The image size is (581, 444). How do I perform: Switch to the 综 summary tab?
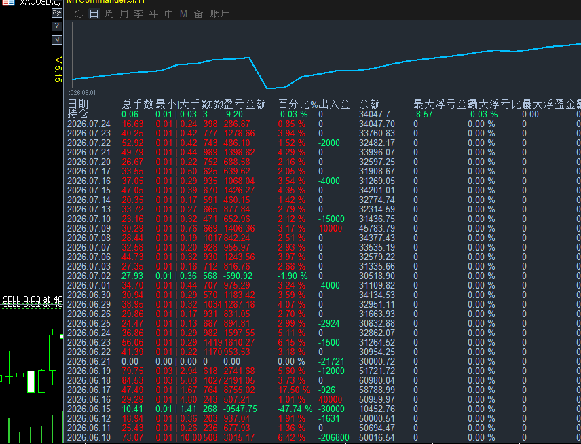coord(79,14)
